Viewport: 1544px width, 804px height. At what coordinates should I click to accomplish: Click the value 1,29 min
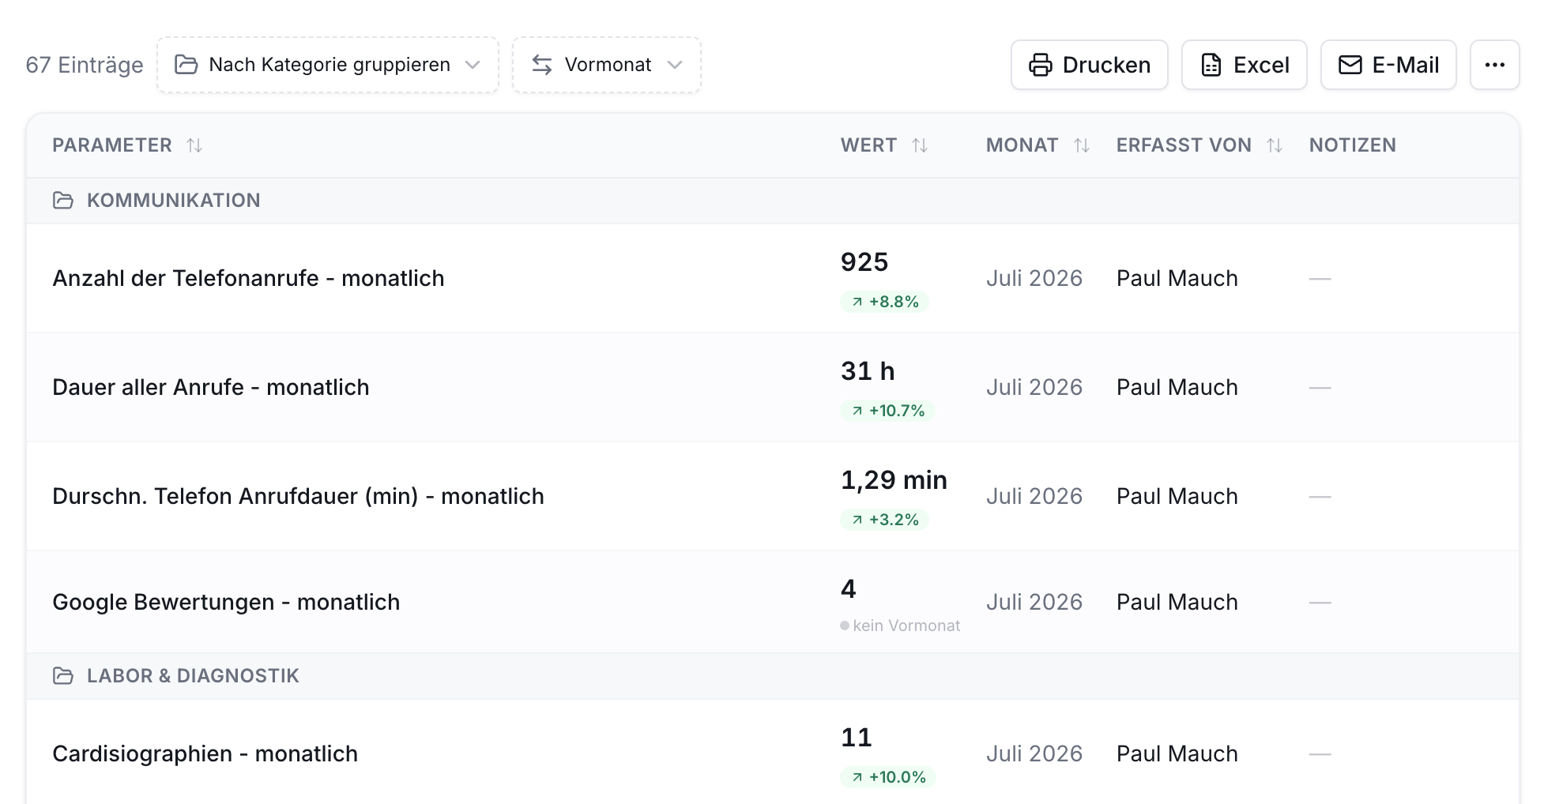click(x=894, y=480)
